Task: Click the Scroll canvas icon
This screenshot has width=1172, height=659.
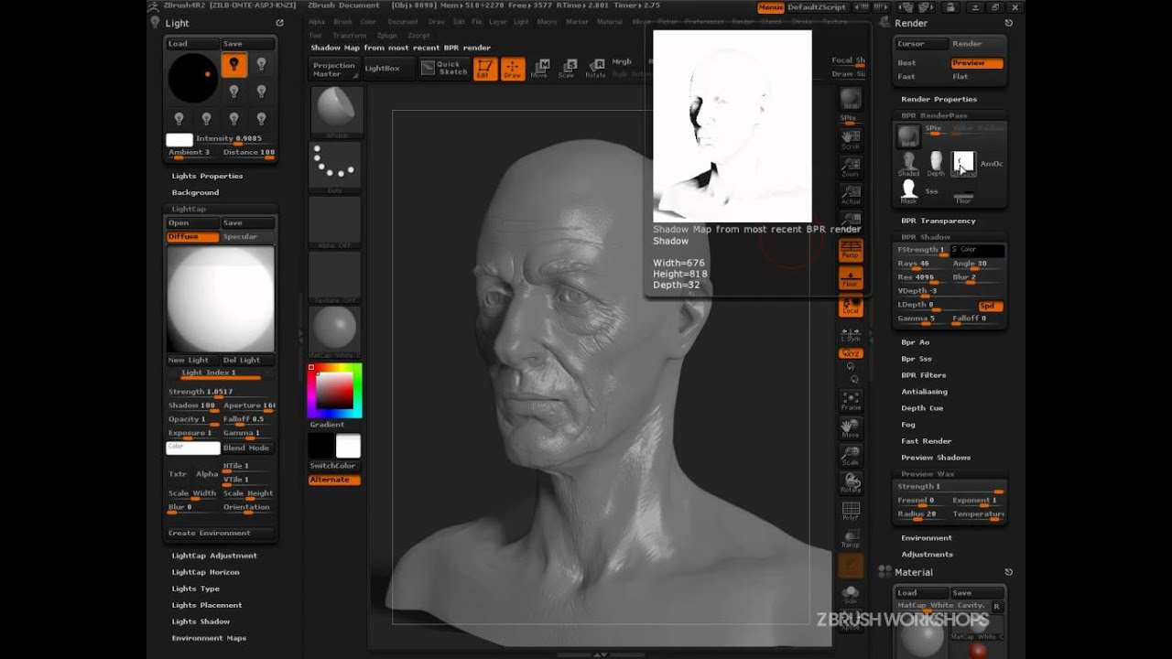Action: pos(851,139)
